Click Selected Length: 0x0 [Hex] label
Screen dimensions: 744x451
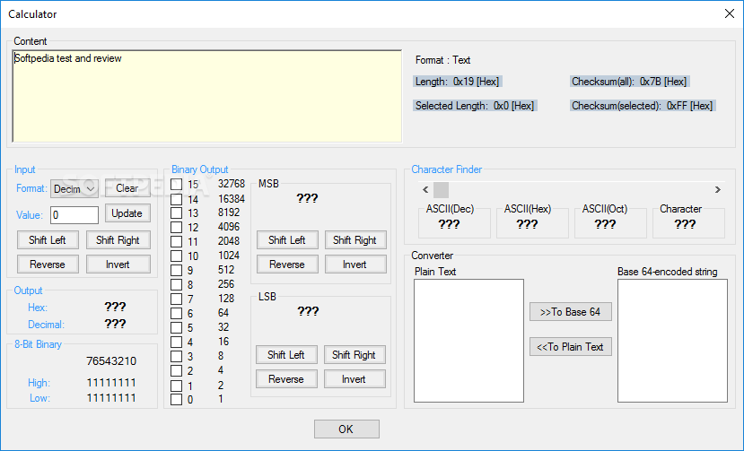tap(475, 106)
